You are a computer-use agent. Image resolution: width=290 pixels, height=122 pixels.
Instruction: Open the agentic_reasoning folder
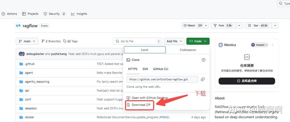pos(37,82)
